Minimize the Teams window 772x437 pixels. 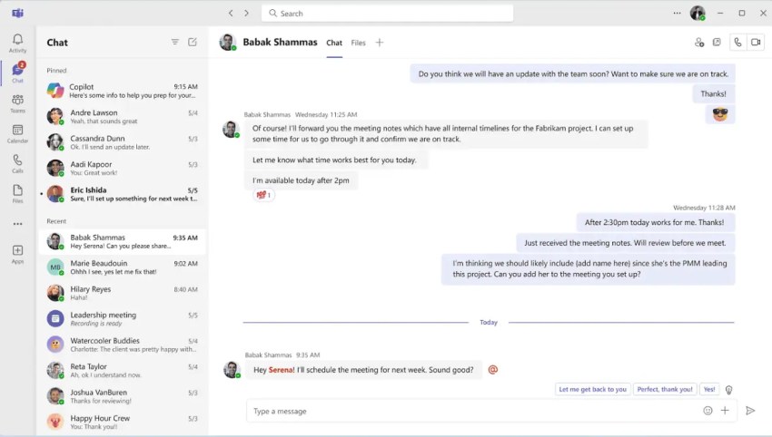[x=720, y=14]
